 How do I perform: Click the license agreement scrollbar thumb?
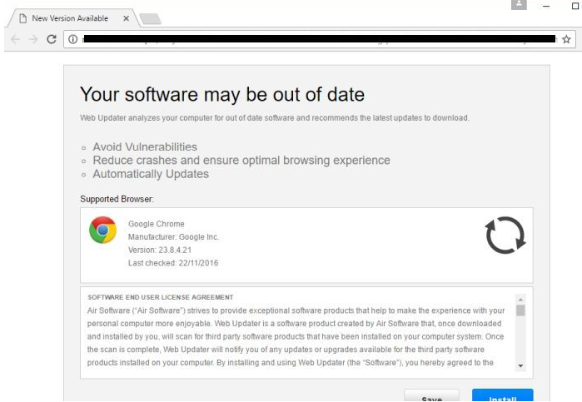pyautogui.click(x=520, y=310)
